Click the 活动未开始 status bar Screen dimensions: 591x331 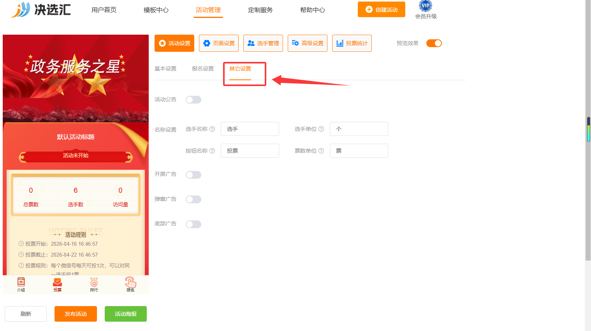(76, 155)
